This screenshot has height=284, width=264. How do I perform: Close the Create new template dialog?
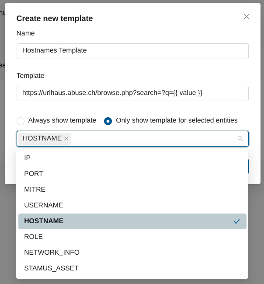[247, 17]
